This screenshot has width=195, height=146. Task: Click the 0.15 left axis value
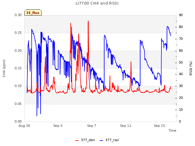[x=18, y=68]
